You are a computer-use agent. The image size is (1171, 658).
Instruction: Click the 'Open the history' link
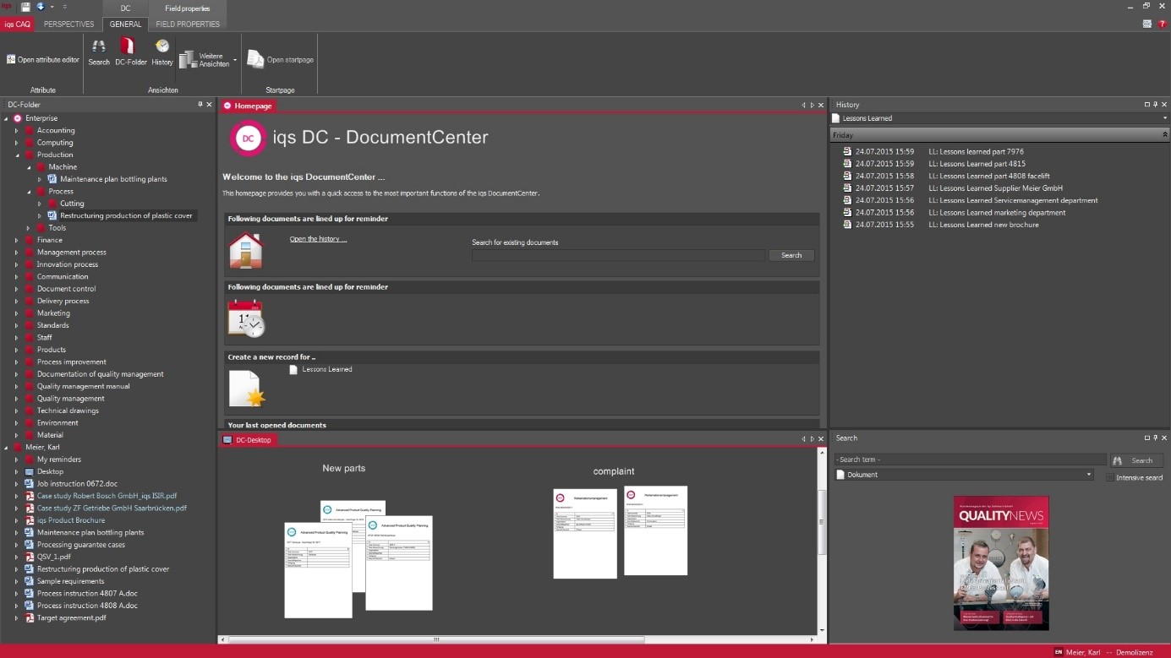pyautogui.click(x=318, y=239)
